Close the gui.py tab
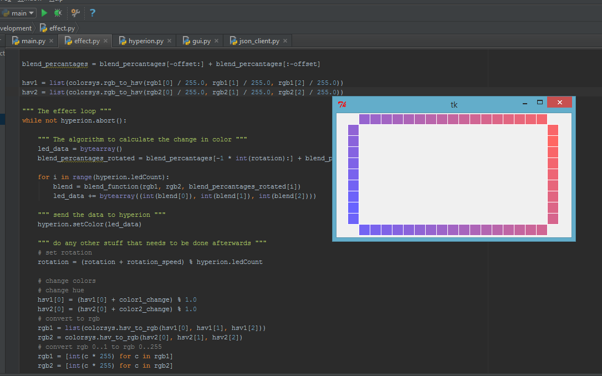Screen dimensions: 602x376 (217, 40)
